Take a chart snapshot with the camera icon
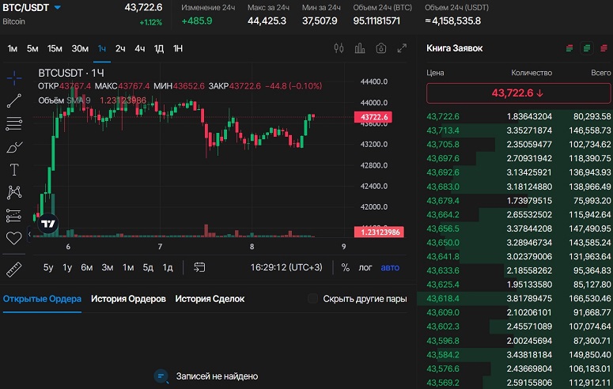Viewport: 613px width, 389px height. click(x=380, y=48)
